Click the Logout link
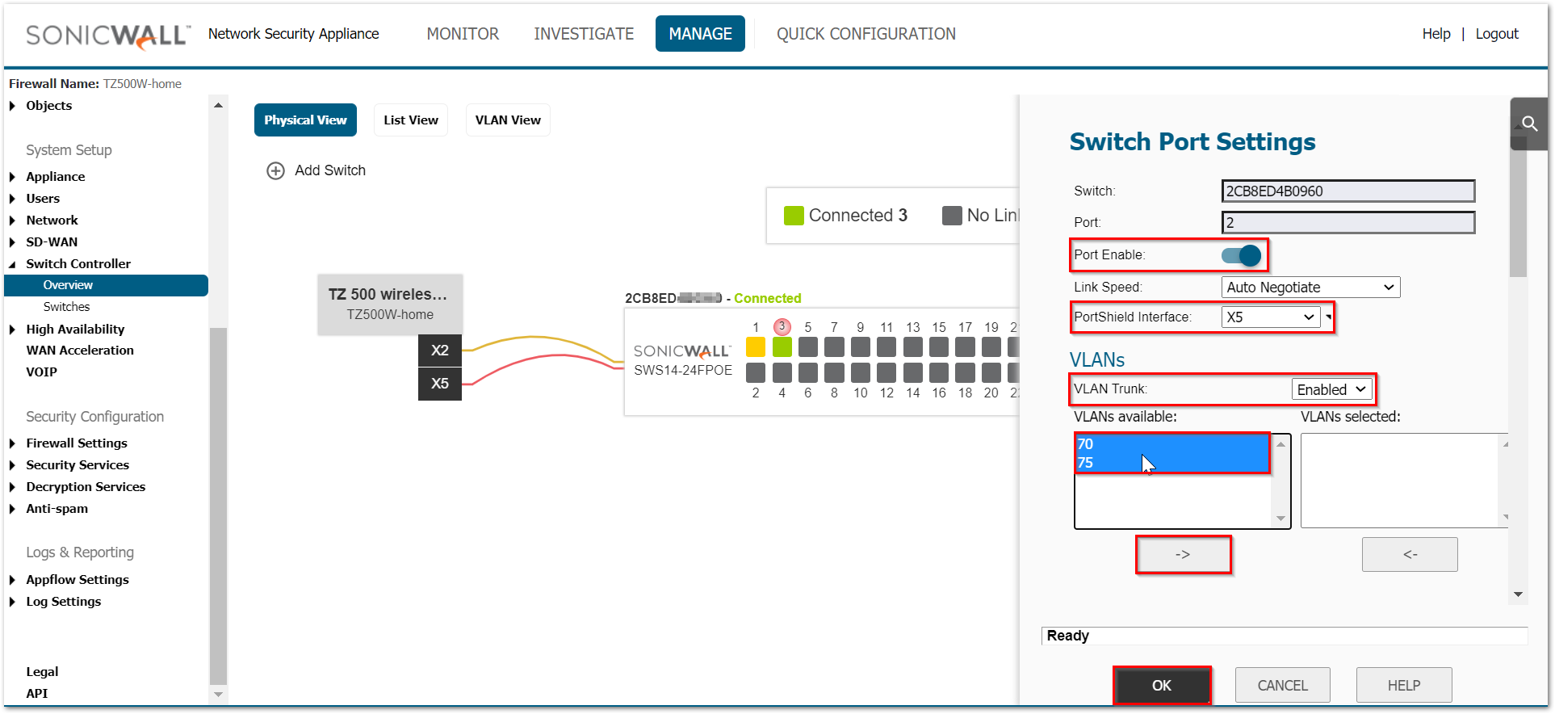The width and height of the screenshot is (1555, 714). (x=1496, y=34)
